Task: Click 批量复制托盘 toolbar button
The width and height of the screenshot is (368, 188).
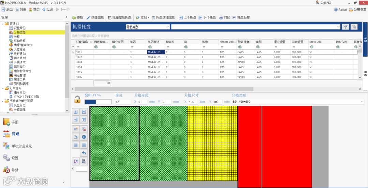Action: coord(120,18)
